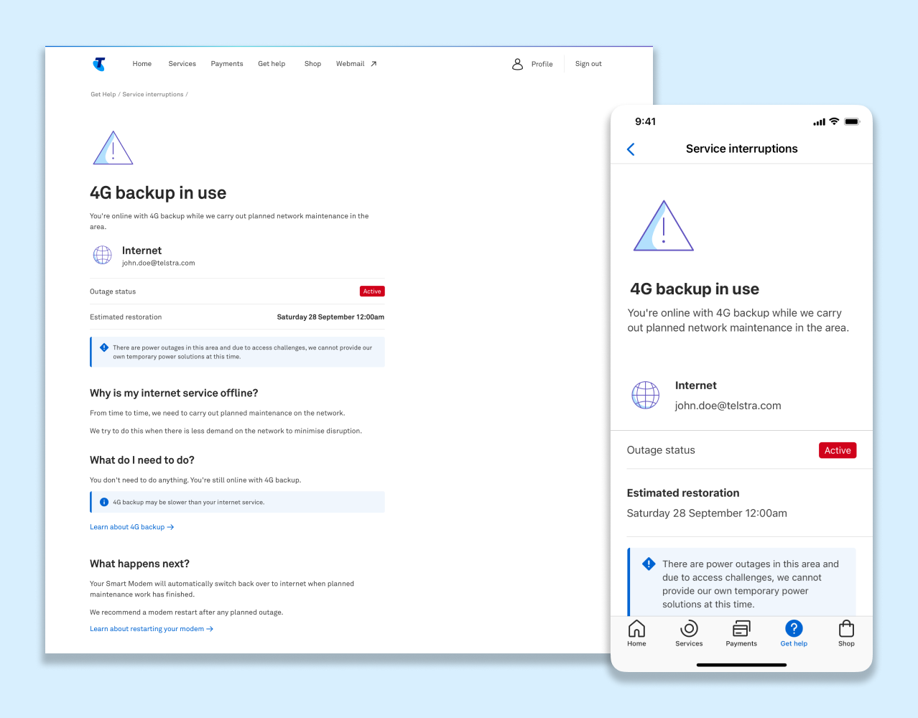Tap the Home icon in mobile tab bar
This screenshot has width=918, height=718.
coord(636,629)
